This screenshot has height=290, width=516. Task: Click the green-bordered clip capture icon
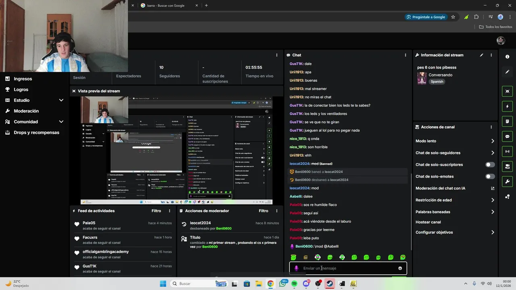(x=507, y=91)
